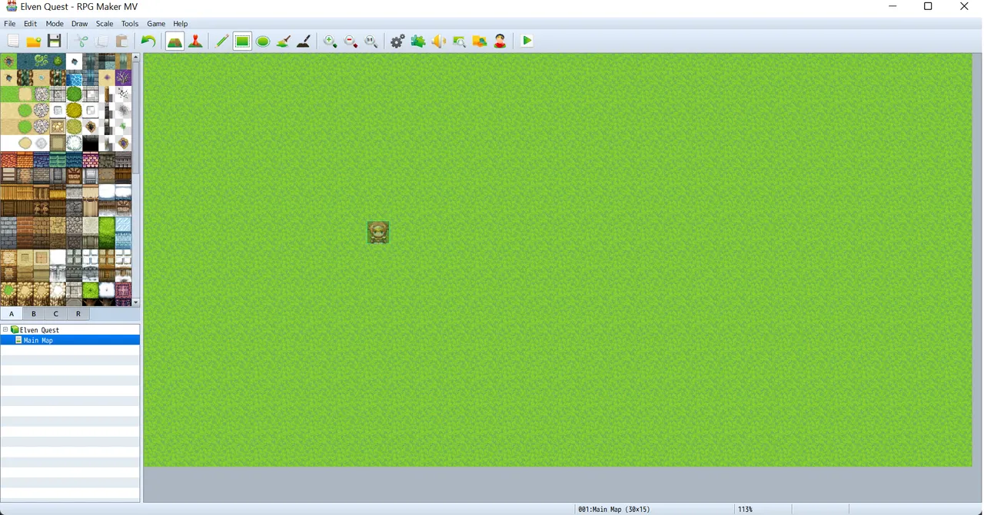Image resolution: width=984 pixels, height=515 pixels.
Task: Open the Database gear icon
Action: [x=397, y=41]
